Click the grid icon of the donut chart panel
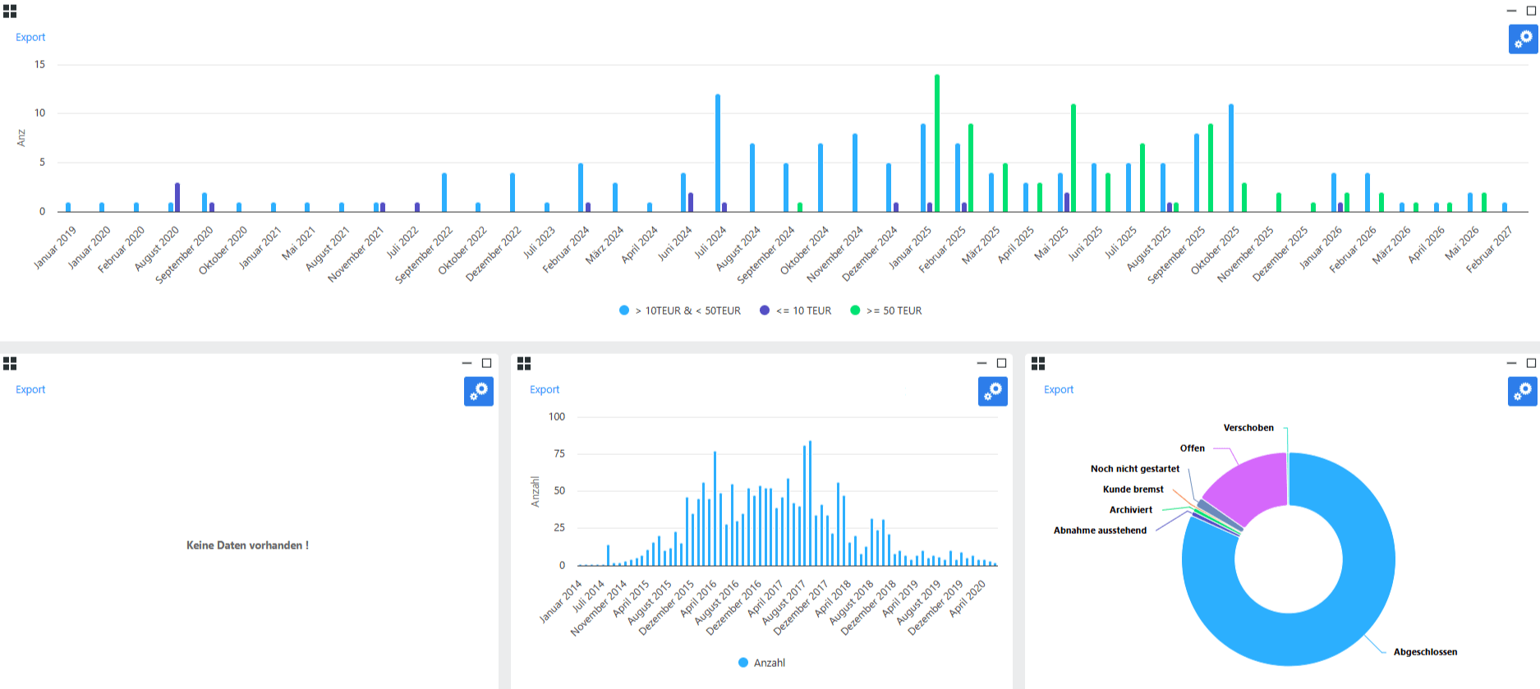This screenshot has width=1540, height=689. [x=1038, y=363]
